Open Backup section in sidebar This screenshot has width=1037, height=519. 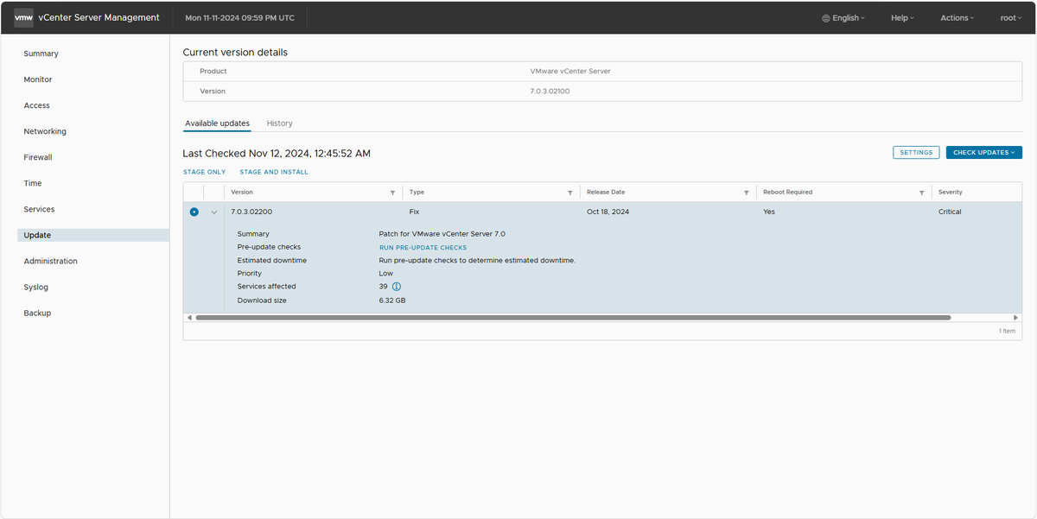(37, 313)
